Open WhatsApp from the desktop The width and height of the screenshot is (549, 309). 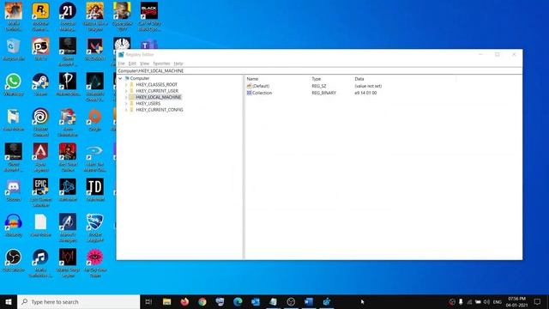[14, 84]
